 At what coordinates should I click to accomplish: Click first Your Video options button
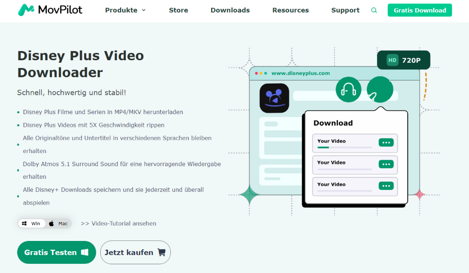pyautogui.click(x=386, y=142)
